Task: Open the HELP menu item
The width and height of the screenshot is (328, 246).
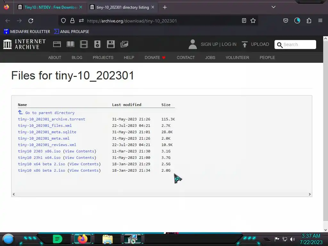Action: [129, 58]
